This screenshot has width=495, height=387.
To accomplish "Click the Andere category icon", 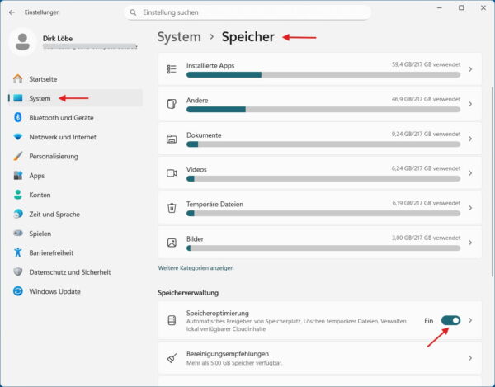I will pyautogui.click(x=172, y=104).
